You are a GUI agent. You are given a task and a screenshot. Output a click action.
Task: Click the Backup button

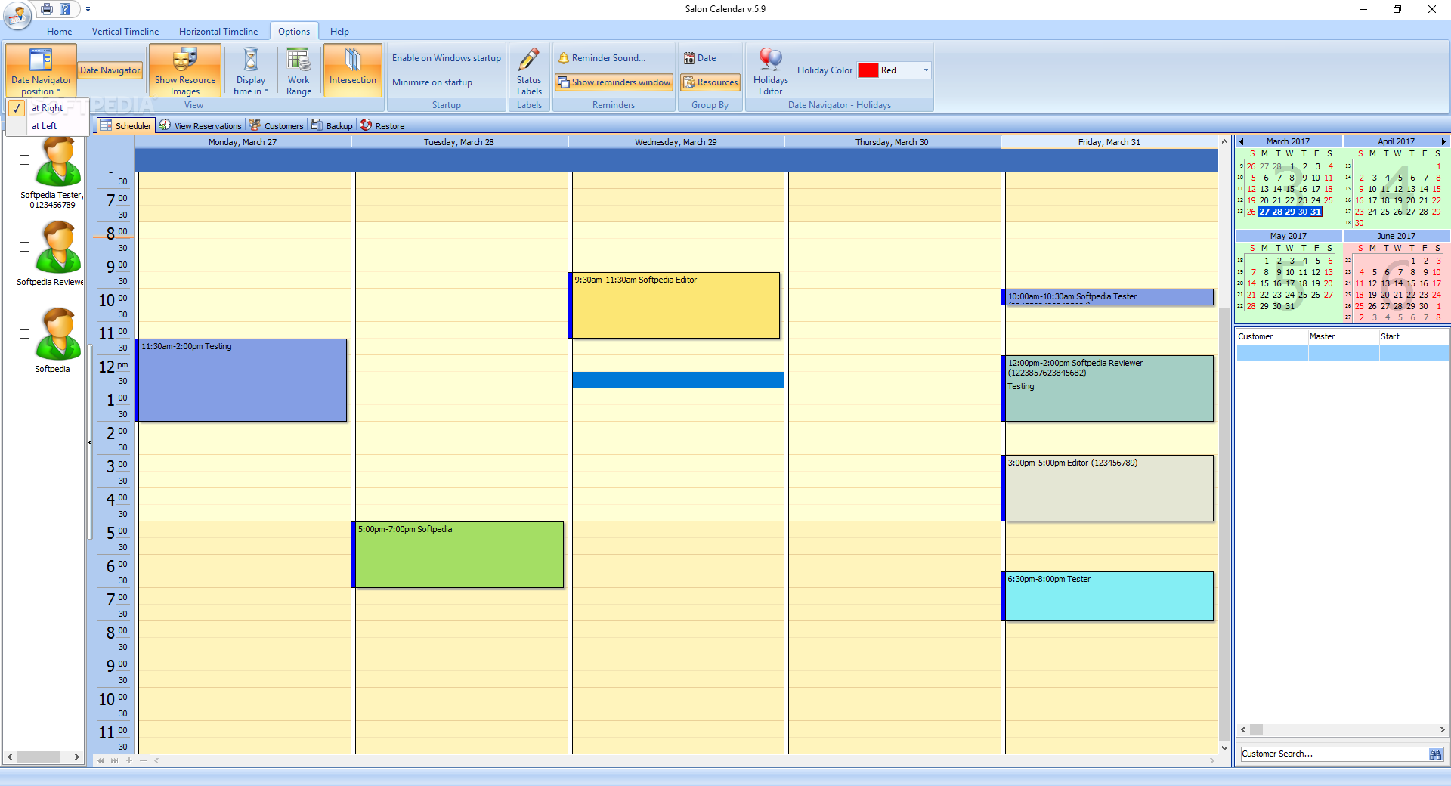pyautogui.click(x=331, y=125)
